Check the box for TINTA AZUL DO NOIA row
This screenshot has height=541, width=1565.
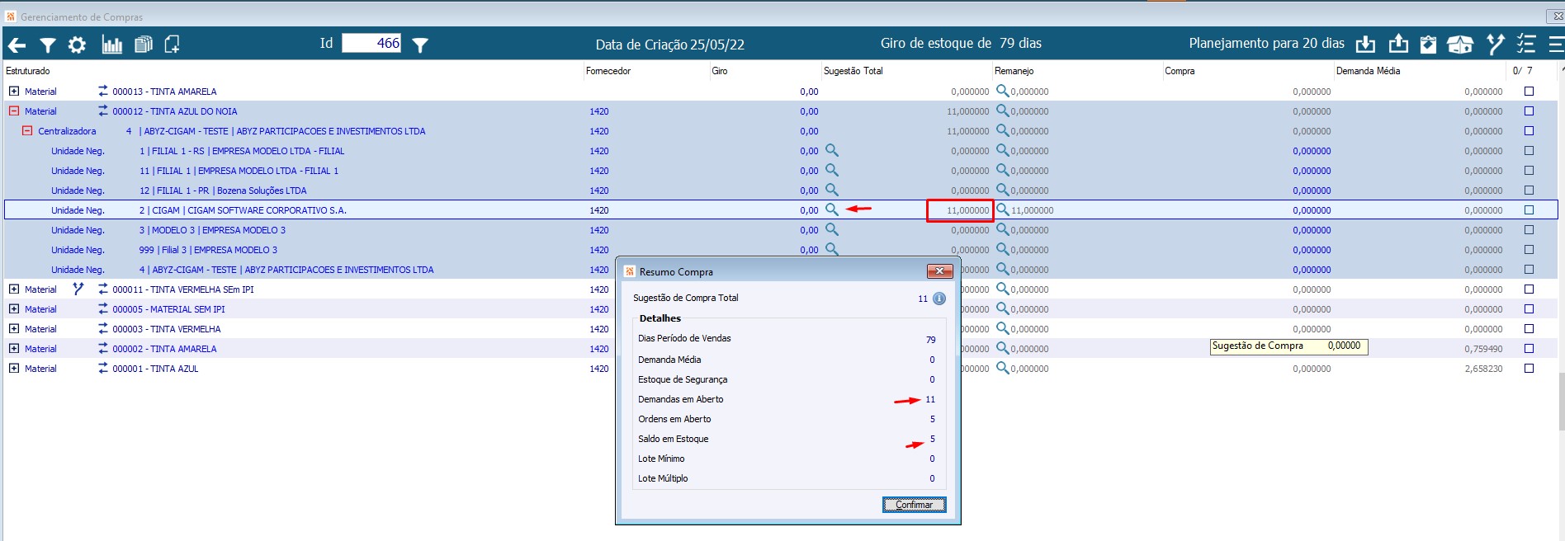point(1529,111)
